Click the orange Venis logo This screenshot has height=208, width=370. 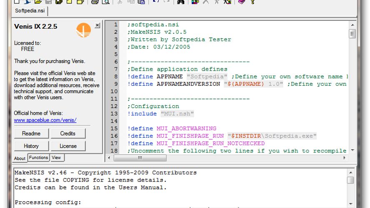(x=83, y=30)
